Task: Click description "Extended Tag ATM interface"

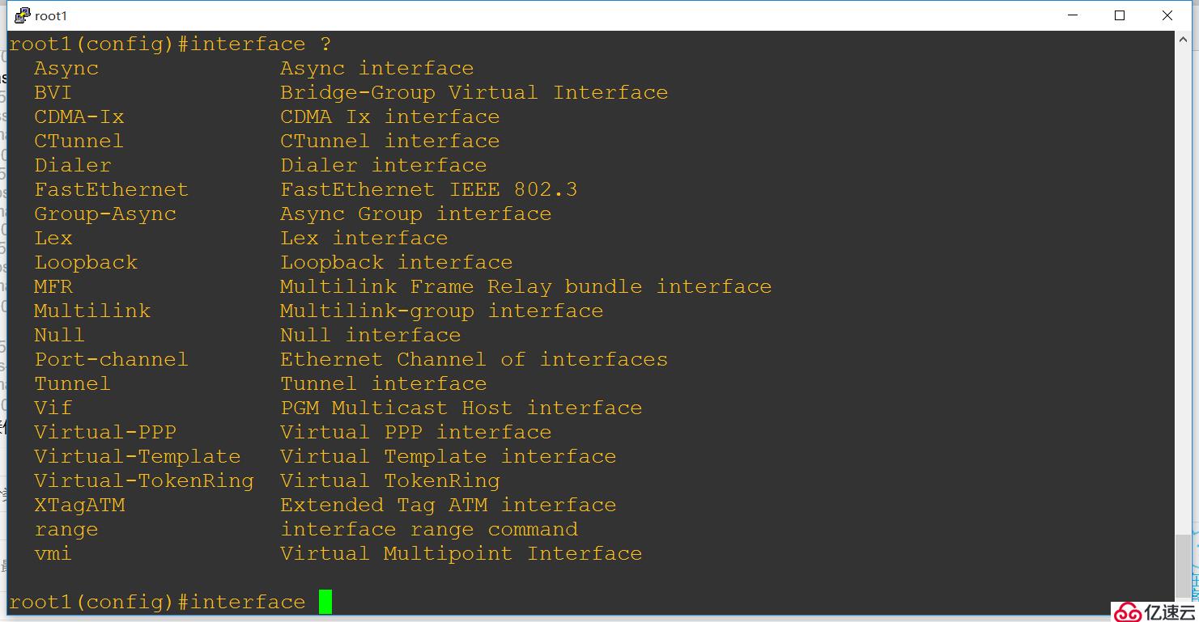Action: click(x=449, y=506)
